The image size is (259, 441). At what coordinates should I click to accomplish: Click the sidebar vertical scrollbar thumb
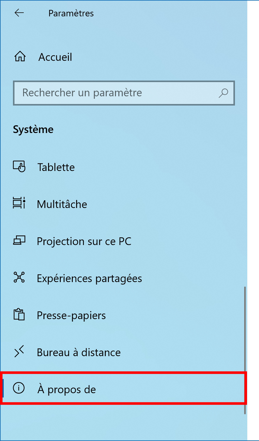click(245, 350)
